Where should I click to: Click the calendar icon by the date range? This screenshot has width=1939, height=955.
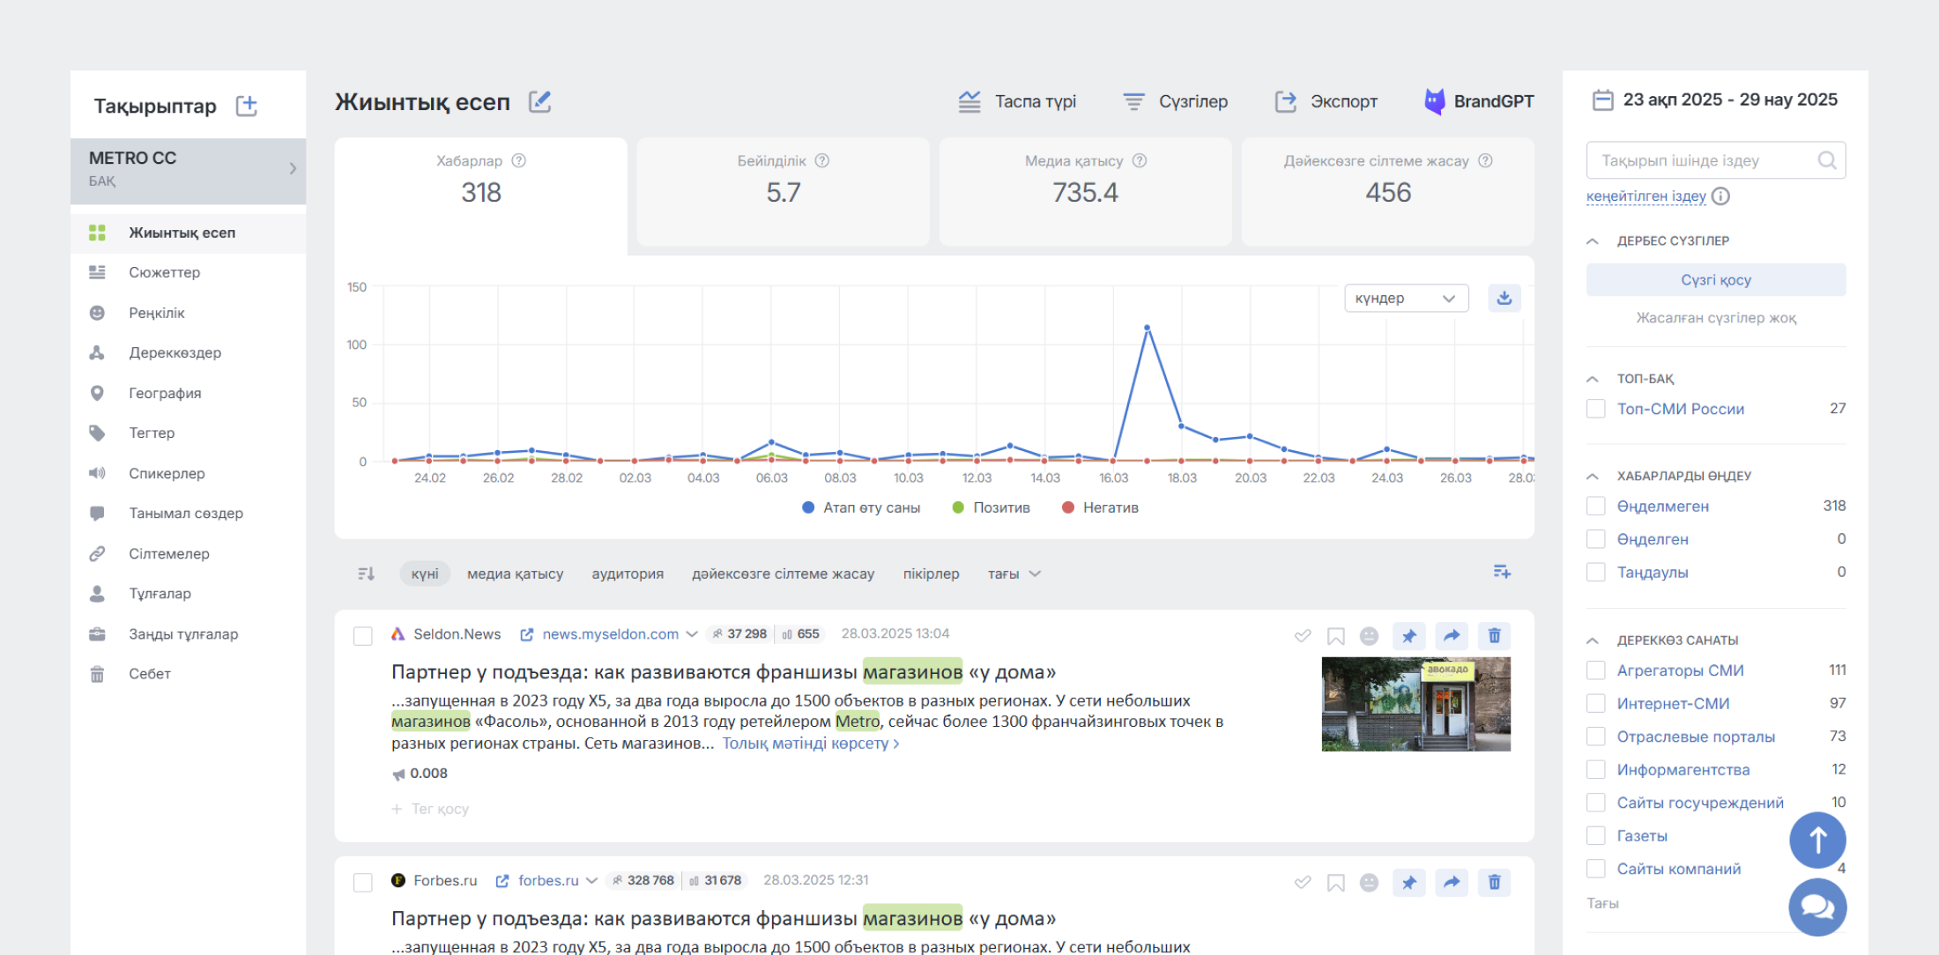click(x=1602, y=100)
